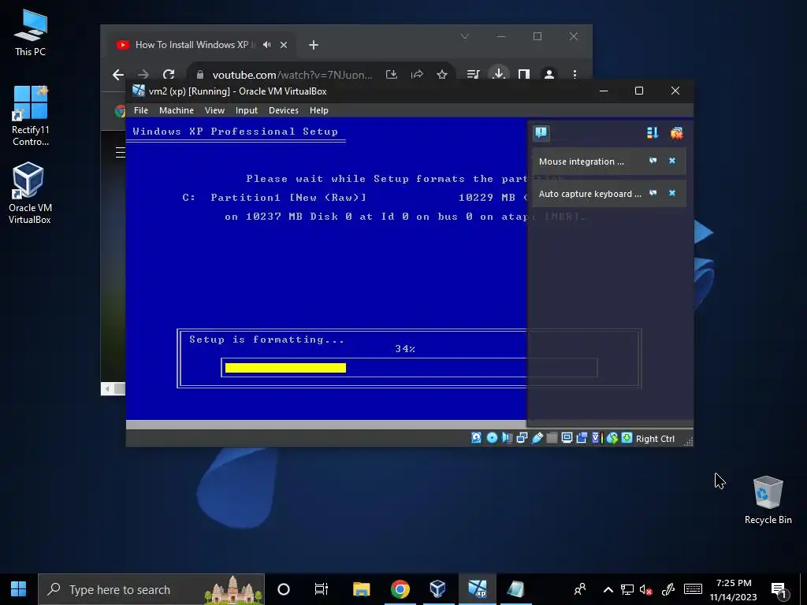Click the USB devices status icon
The image size is (807, 605).
(x=537, y=438)
